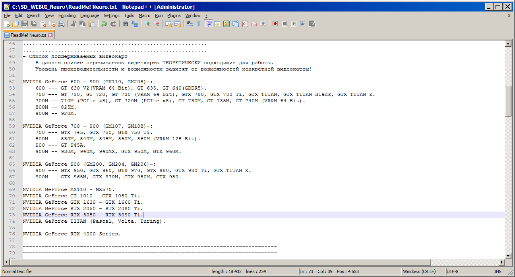Screen dimensions: 515x277
Task: Toggle the Document Map panel icon
Action: [227, 24]
